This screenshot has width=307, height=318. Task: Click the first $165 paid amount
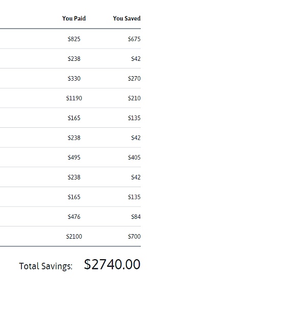[x=74, y=118]
